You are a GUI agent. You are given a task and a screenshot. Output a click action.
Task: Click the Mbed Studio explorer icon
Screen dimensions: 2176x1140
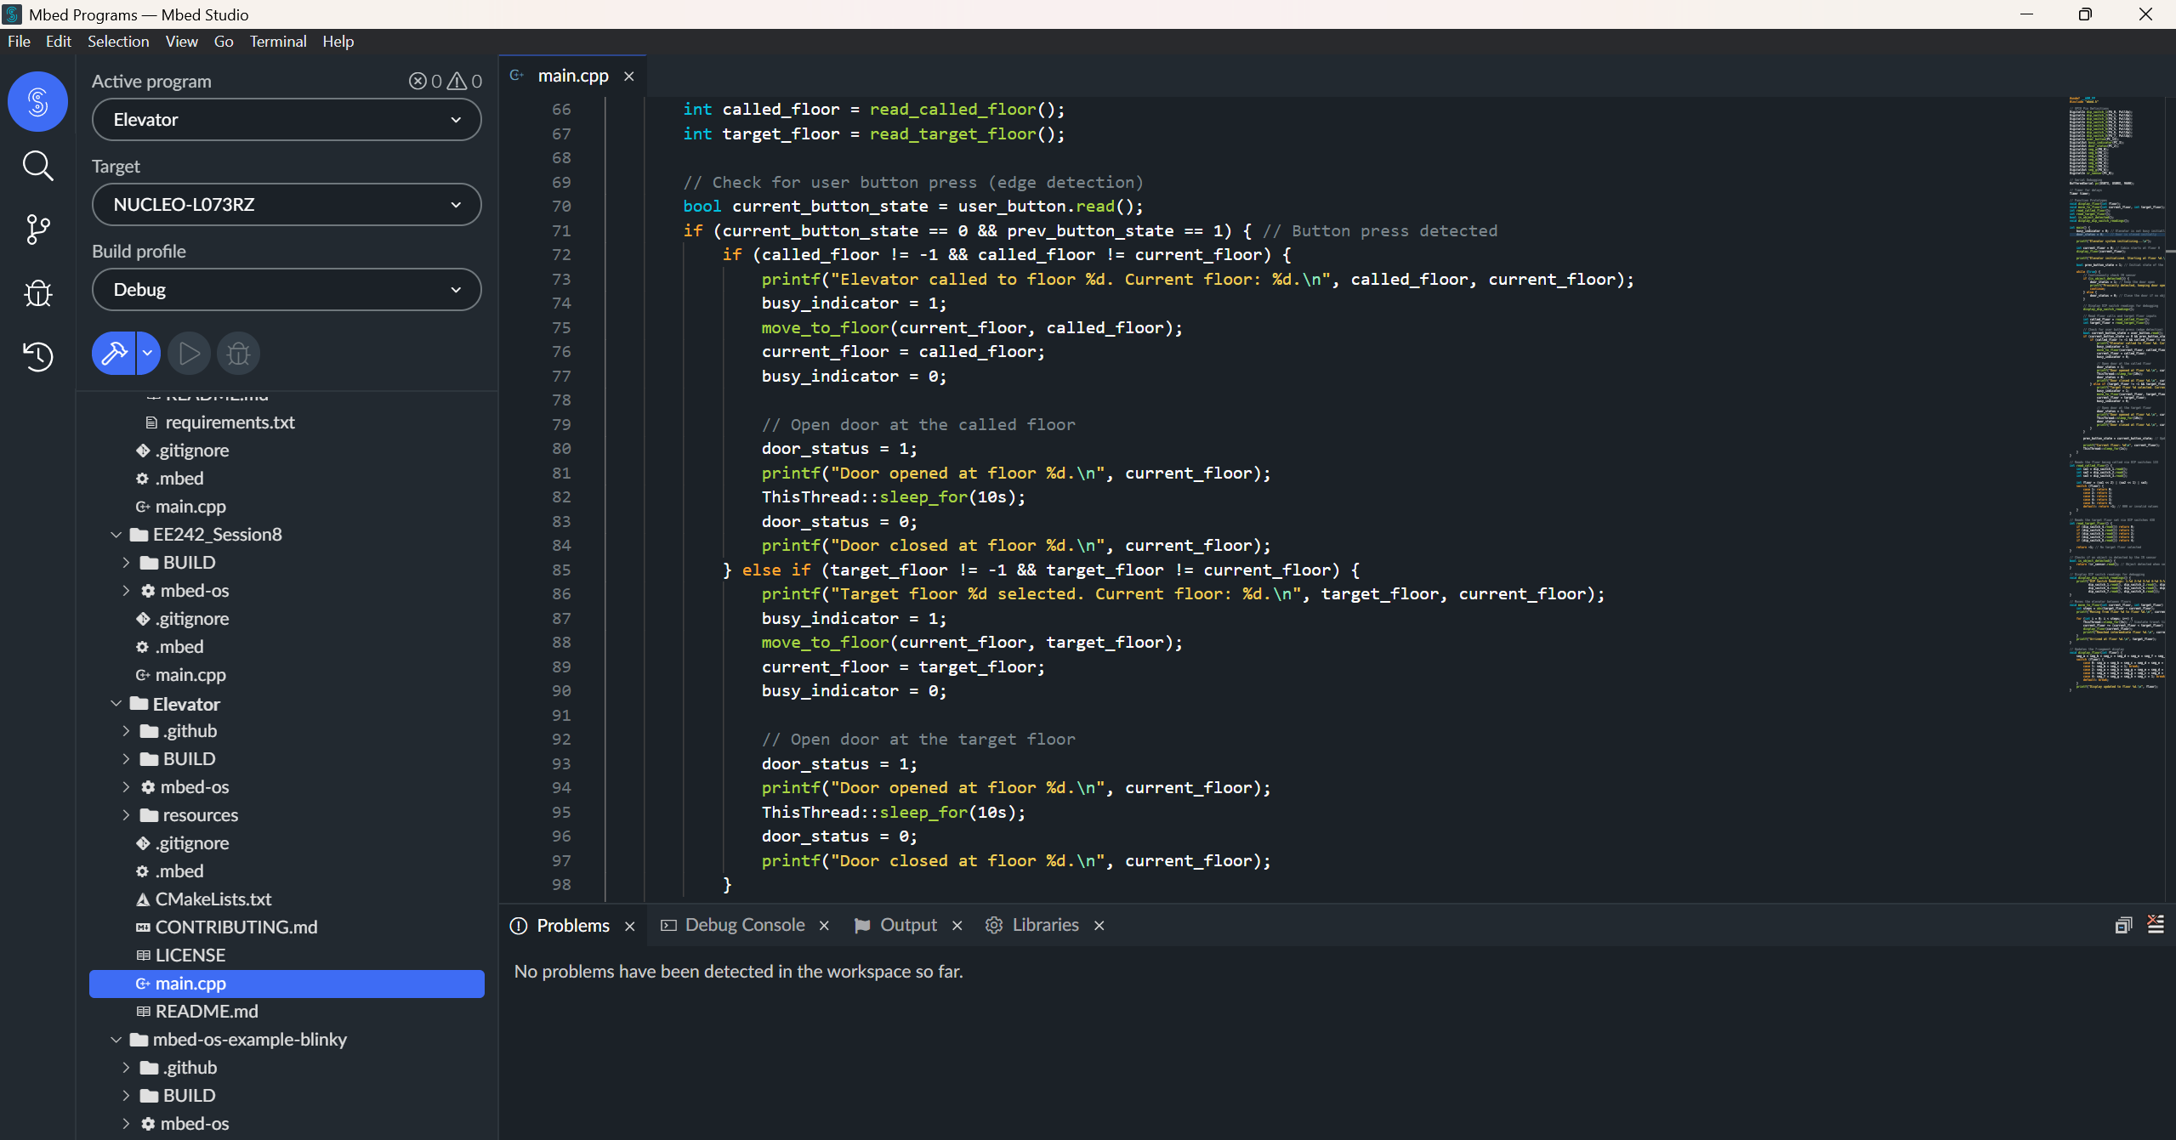pyautogui.click(x=37, y=102)
